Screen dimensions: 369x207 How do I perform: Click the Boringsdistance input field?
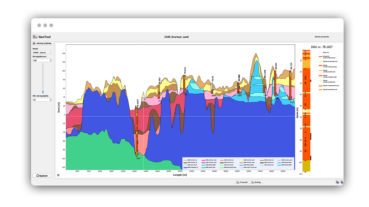41,60
